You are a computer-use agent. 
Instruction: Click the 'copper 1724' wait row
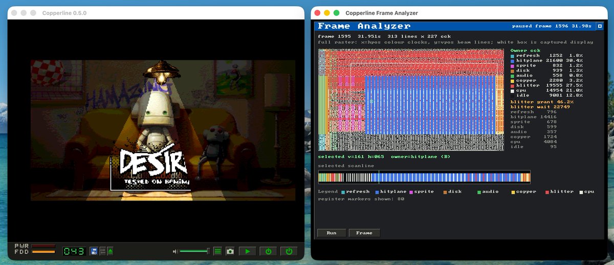coord(534,137)
